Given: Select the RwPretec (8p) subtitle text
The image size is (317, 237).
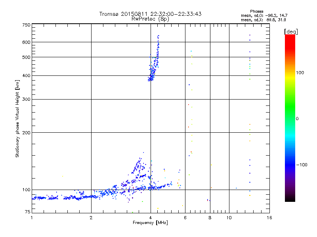Looking at the screenshot, I should pos(150,19).
